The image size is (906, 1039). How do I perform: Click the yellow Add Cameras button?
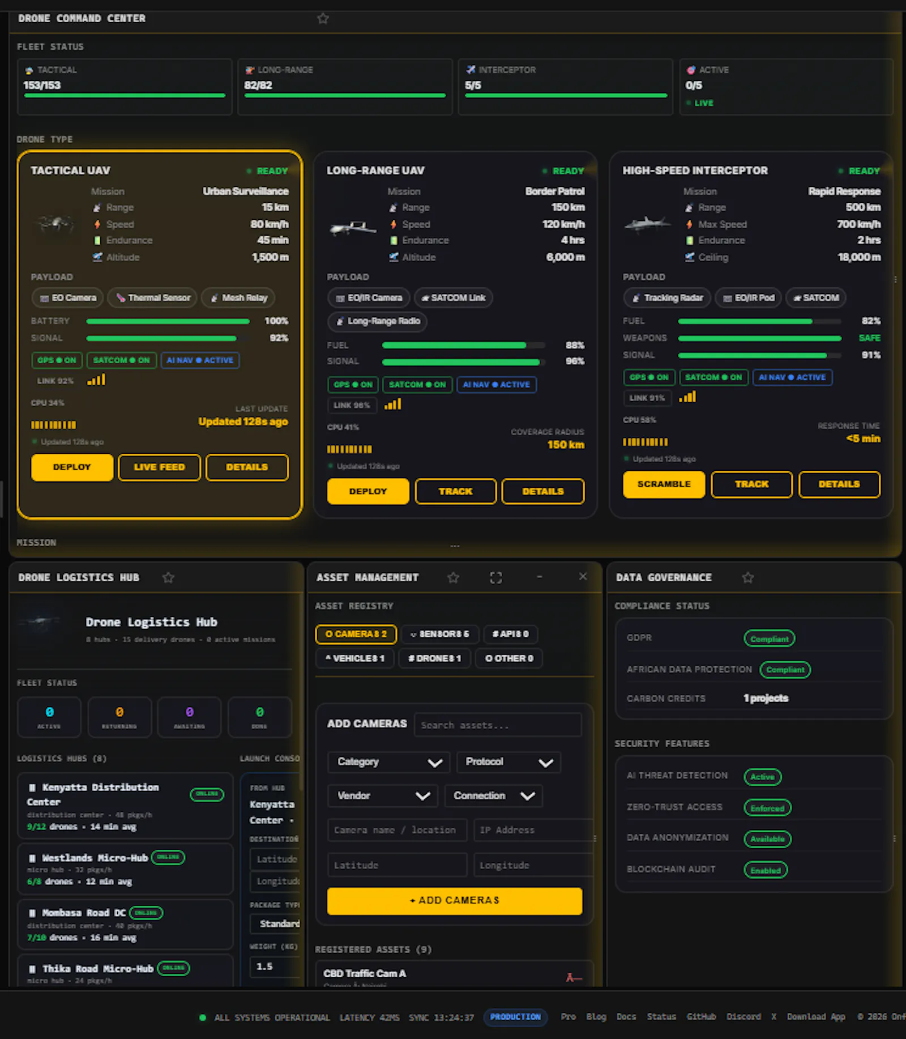455,901
